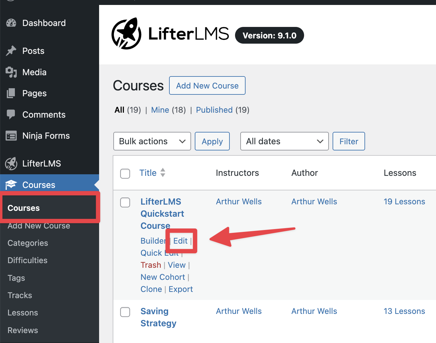Image resolution: width=436 pixels, height=343 pixels.
Task: Click the Pages icon in sidebar
Action: click(x=11, y=93)
